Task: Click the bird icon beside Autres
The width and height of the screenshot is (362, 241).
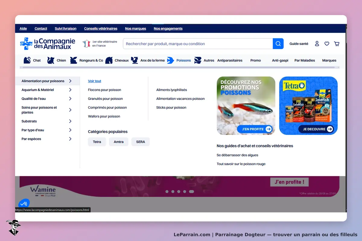Action: pos(198,60)
